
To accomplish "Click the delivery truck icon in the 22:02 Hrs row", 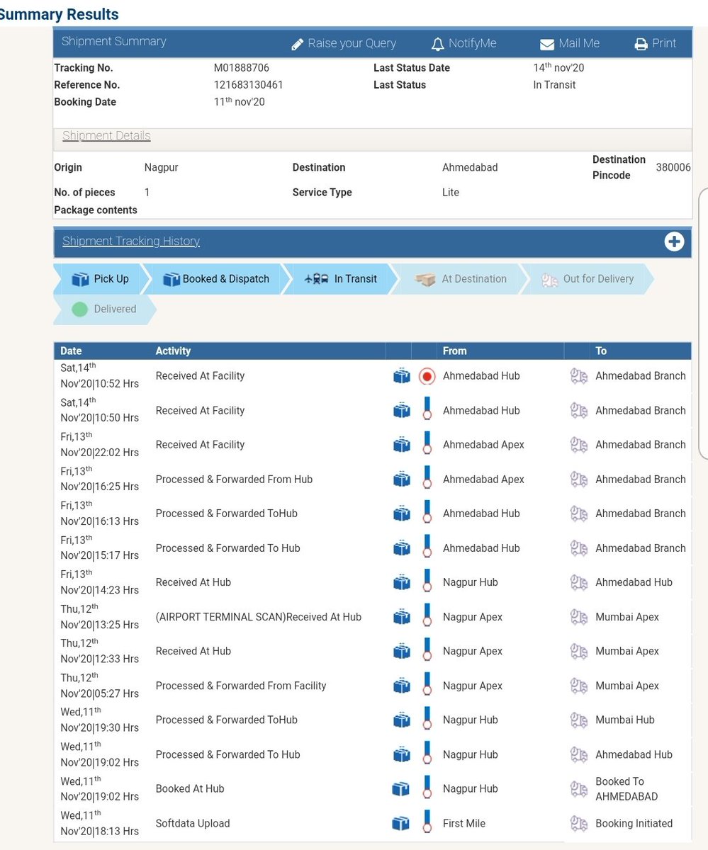I will [579, 445].
